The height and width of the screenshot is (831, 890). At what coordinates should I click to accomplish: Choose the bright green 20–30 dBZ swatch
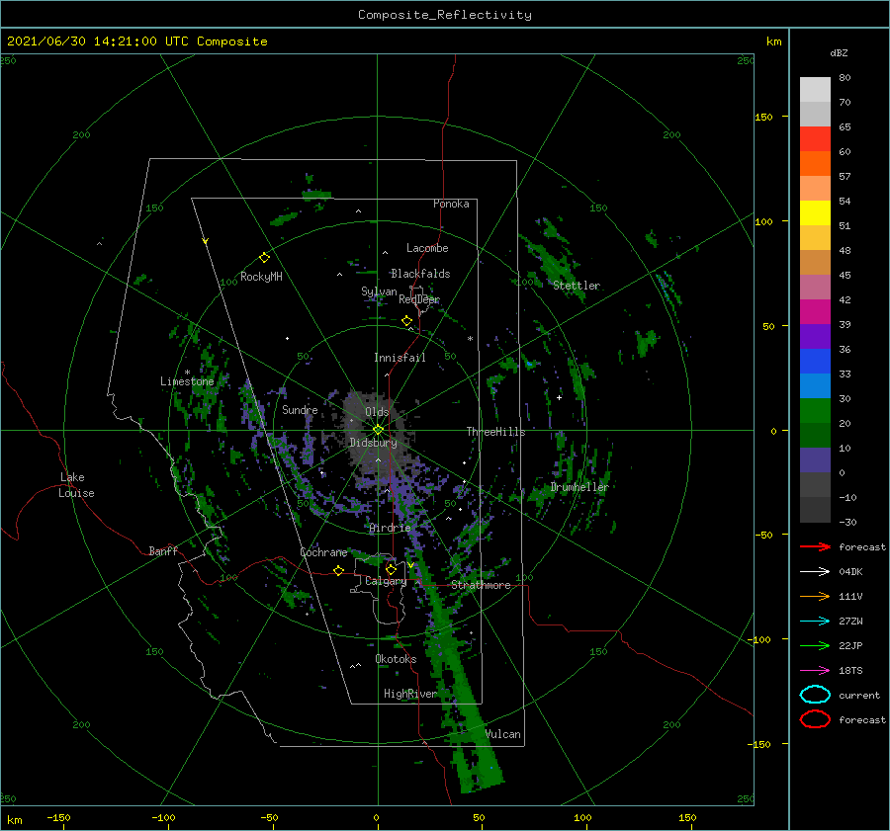point(815,411)
